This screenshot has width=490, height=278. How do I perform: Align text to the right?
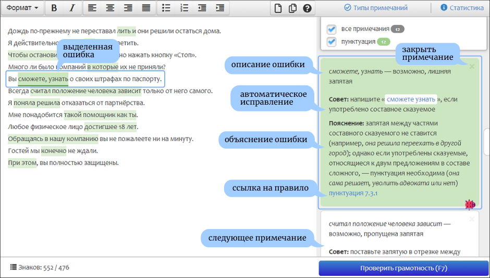coord(128,8)
